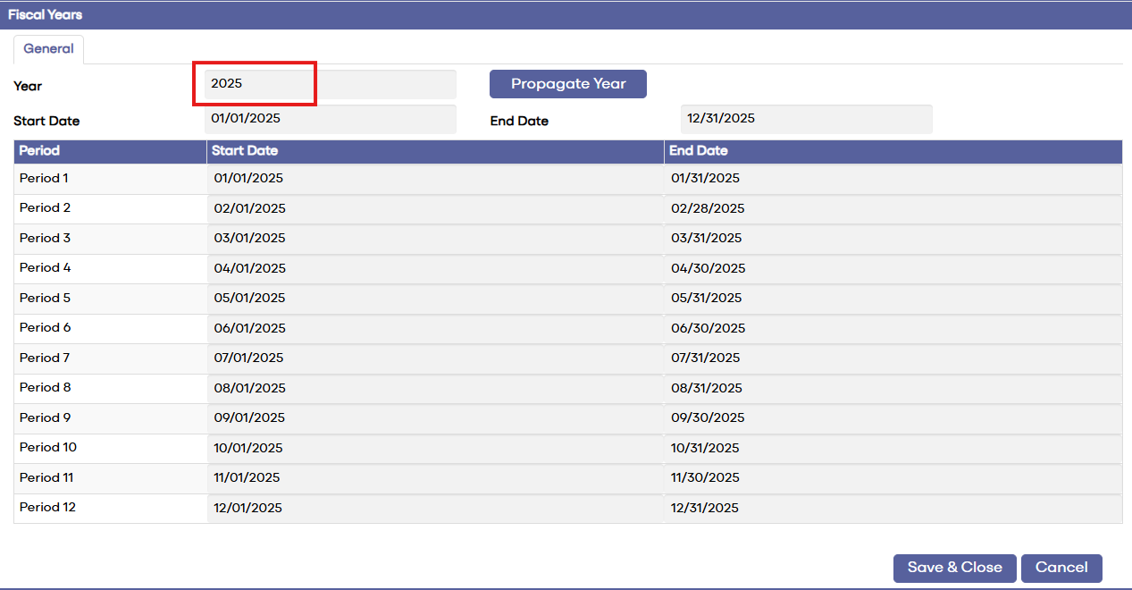Click the Period column header
The width and height of the screenshot is (1132, 590).
(x=110, y=151)
